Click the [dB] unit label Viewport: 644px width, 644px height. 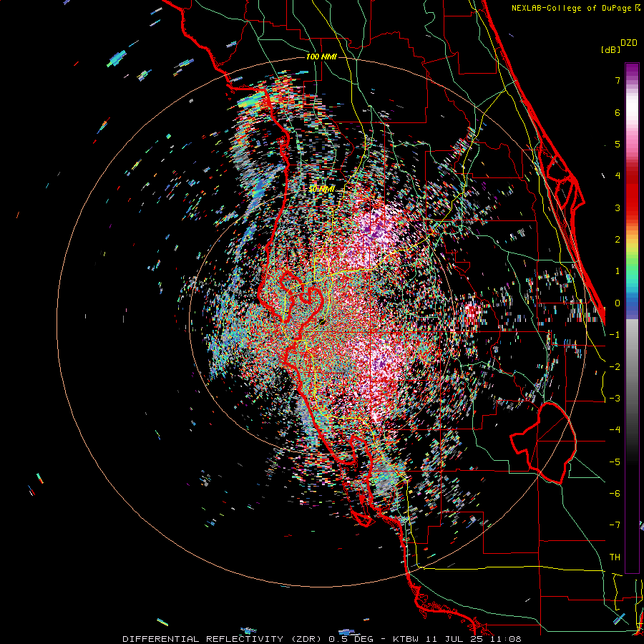point(611,50)
